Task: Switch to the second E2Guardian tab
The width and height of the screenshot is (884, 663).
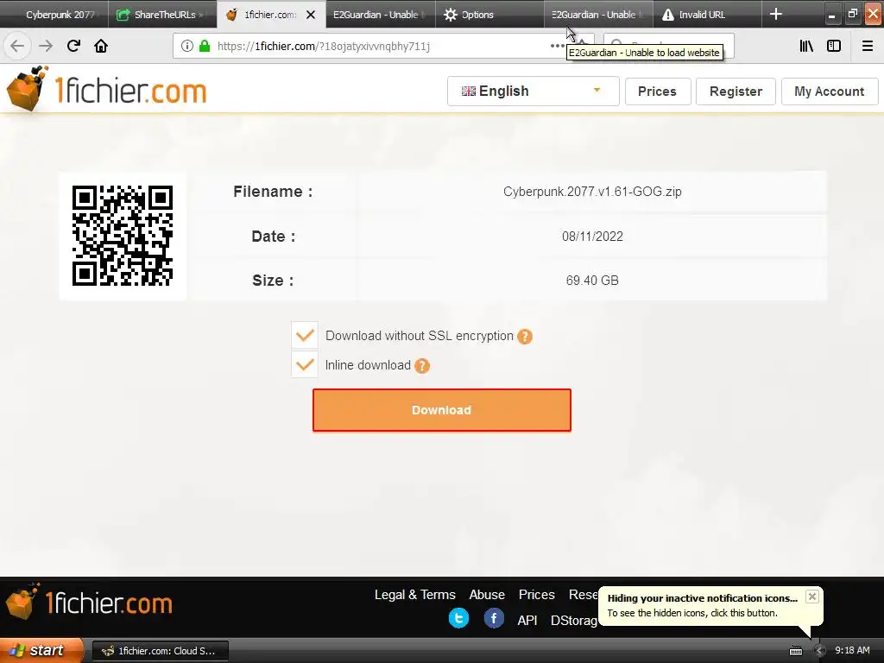Action: click(598, 15)
